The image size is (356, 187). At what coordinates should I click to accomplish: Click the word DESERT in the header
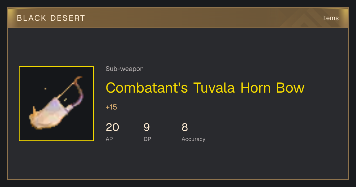click(68, 18)
